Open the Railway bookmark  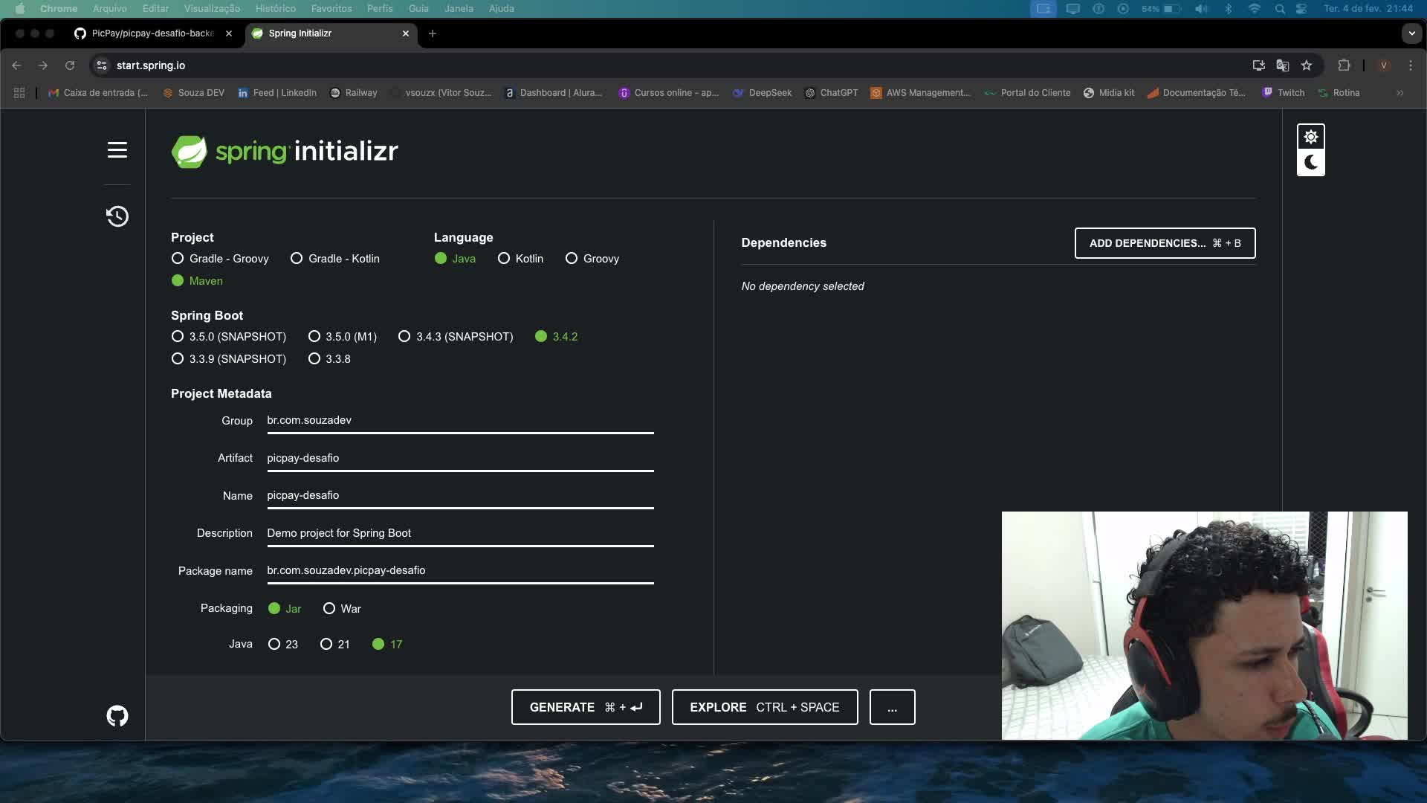point(354,93)
